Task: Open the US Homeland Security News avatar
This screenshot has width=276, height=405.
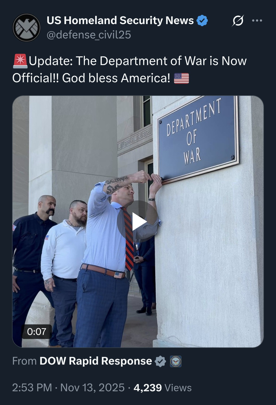Action: pyautogui.click(x=26, y=28)
